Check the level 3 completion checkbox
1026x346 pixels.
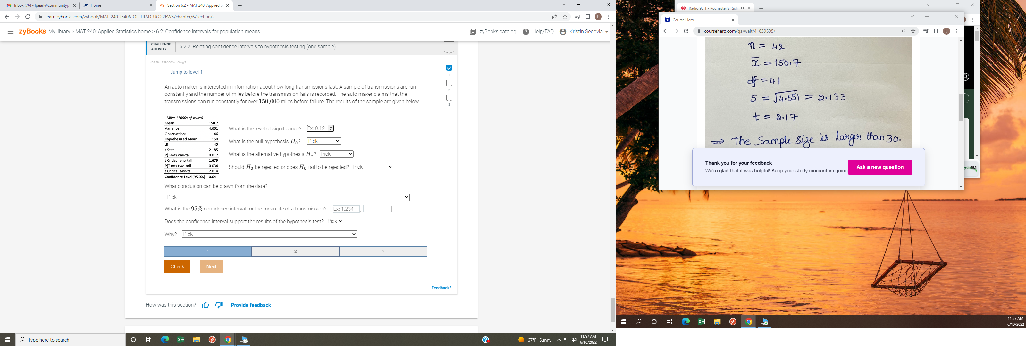tap(449, 97)
